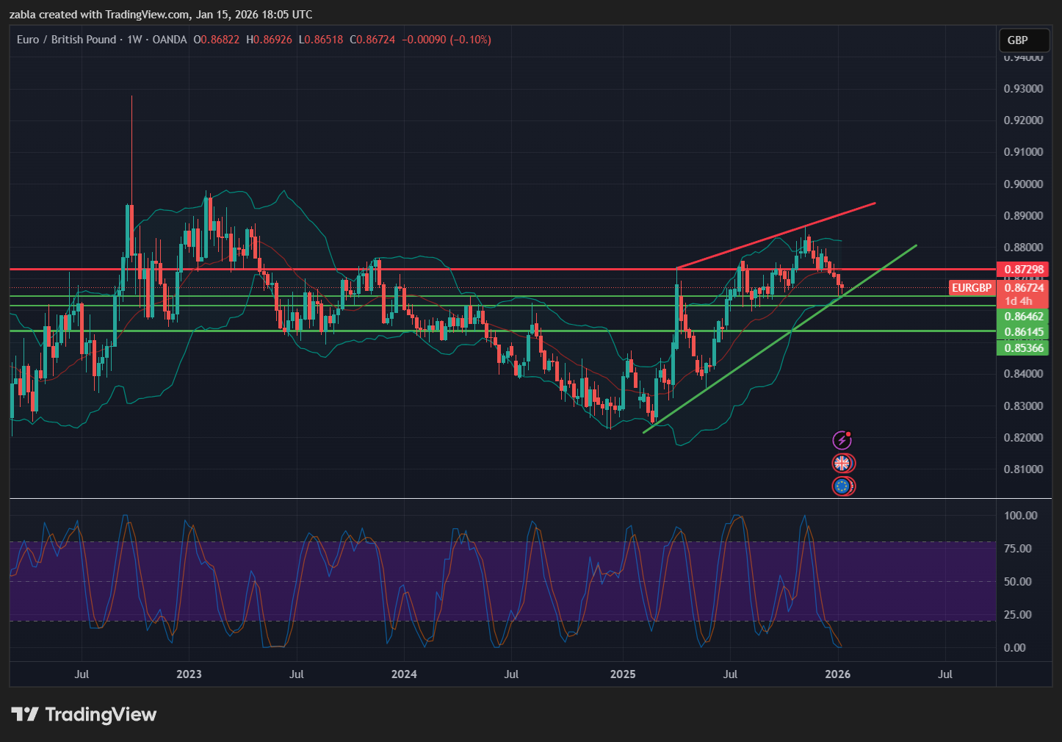
Task: Select the green 0.86462 support level label
Action: click(1022, 317)
